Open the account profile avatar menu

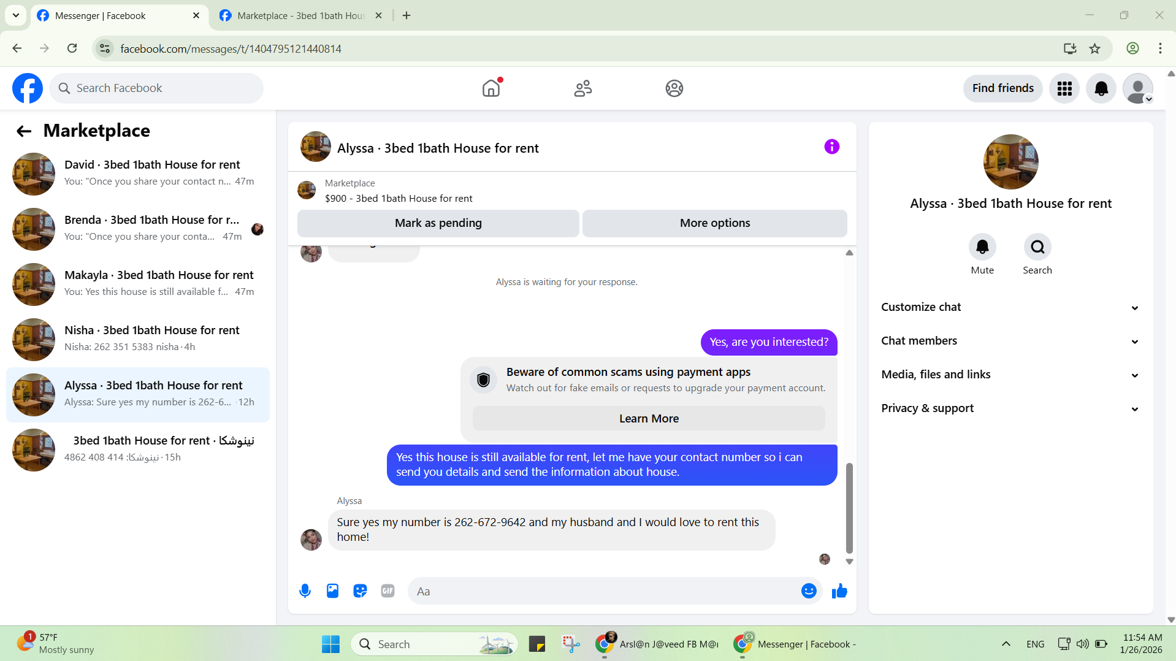tap(1138, 88)
